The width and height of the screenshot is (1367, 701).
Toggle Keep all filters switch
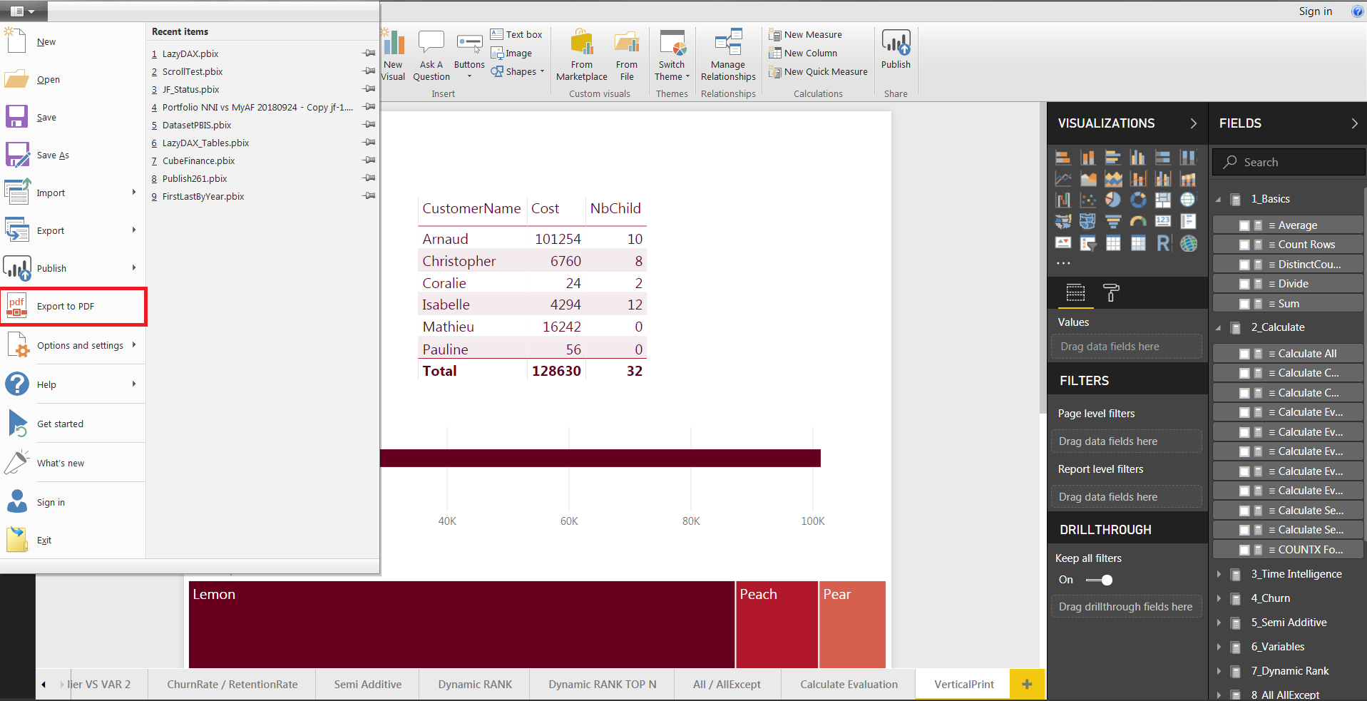(x=1099, y=580)
